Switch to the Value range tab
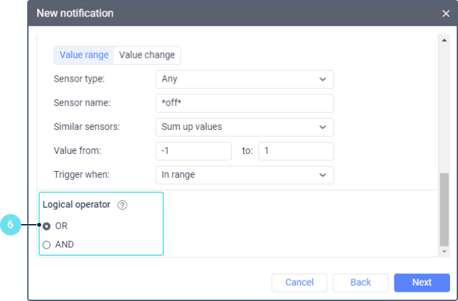458x301 pixels. click(x=84, y=55)
